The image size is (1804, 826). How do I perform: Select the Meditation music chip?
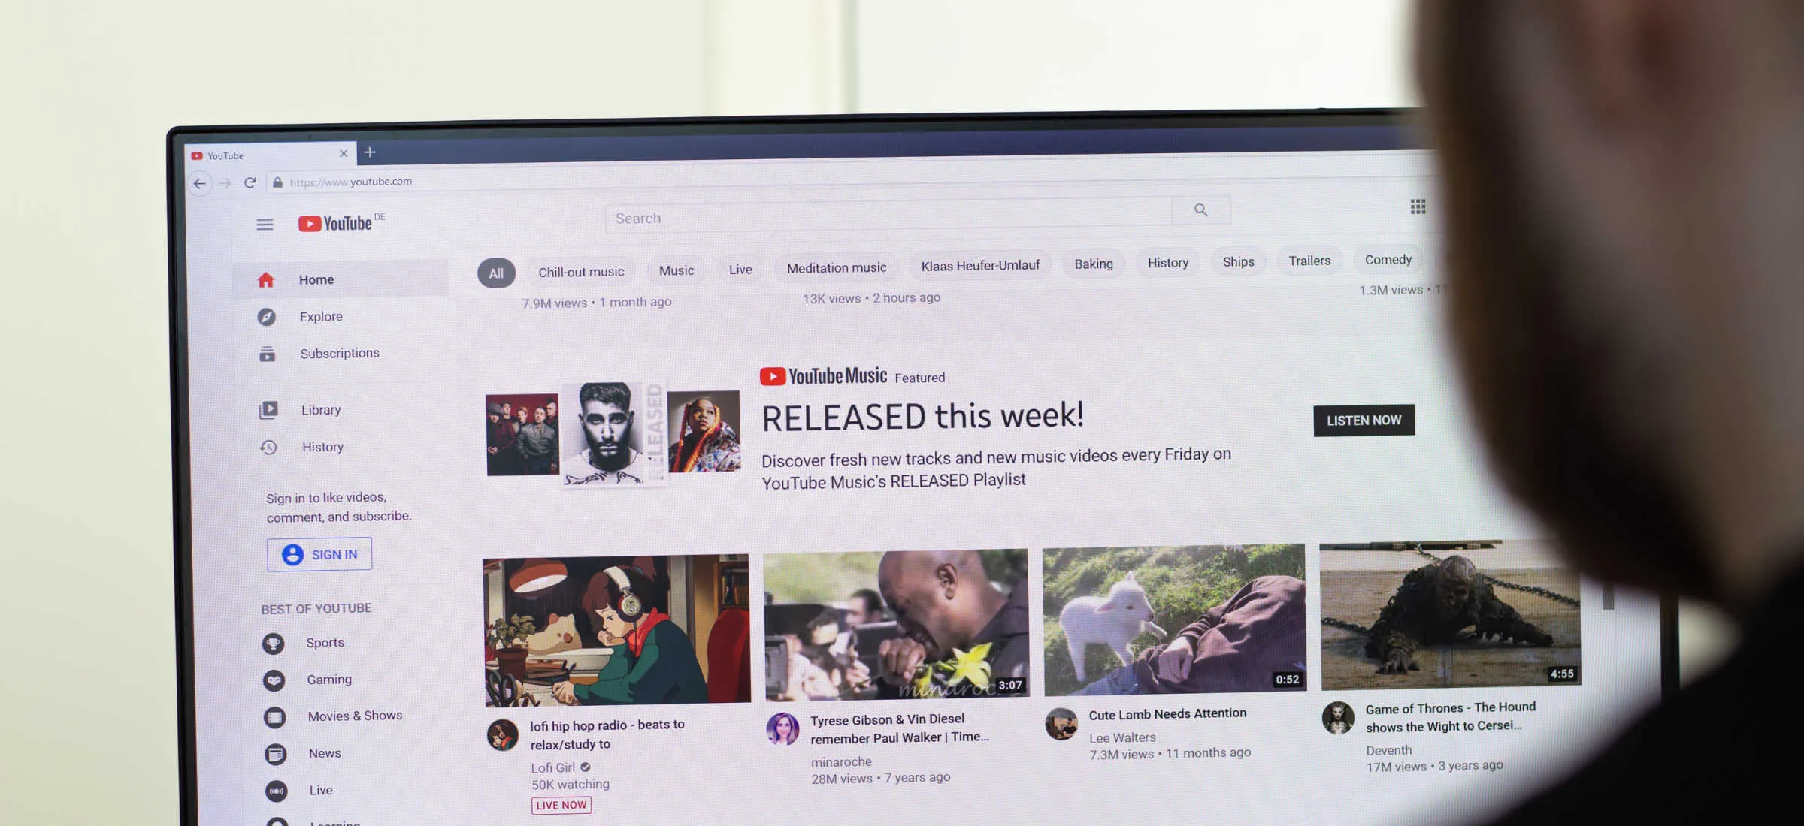point(837,267)
